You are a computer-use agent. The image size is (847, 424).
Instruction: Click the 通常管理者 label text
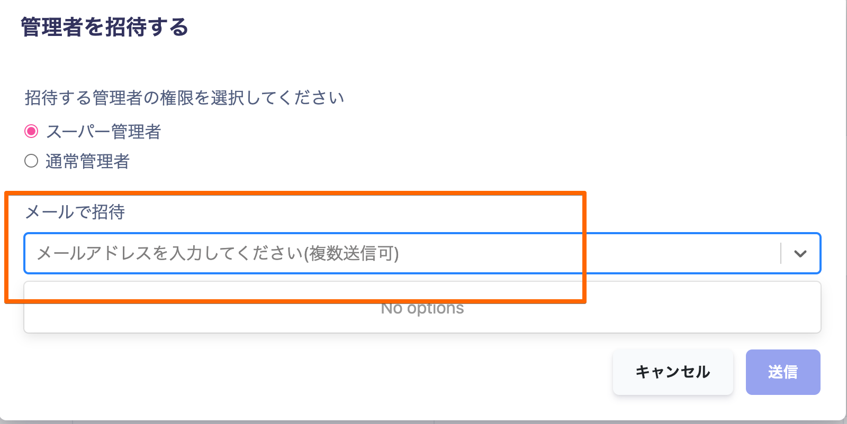pyautogui.click(x=87, y=161)
